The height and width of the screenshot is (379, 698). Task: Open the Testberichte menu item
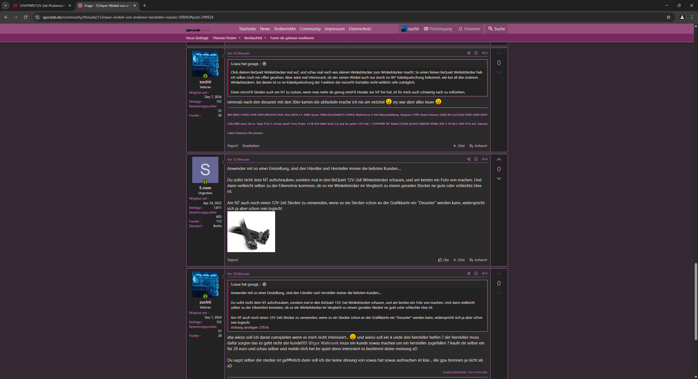coord(285,29)
